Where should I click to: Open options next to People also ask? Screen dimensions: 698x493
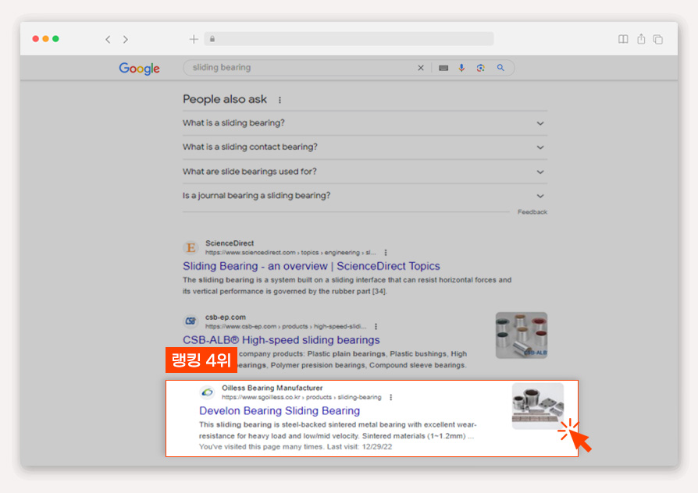pyautogui.click(x=280, y=100)
